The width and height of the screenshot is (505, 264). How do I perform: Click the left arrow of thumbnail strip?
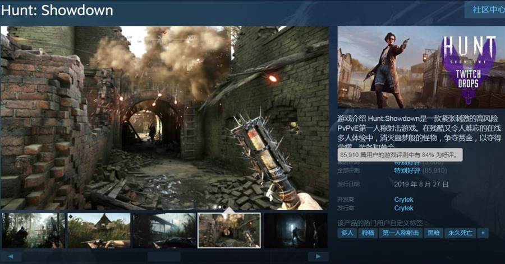point(11,256)
